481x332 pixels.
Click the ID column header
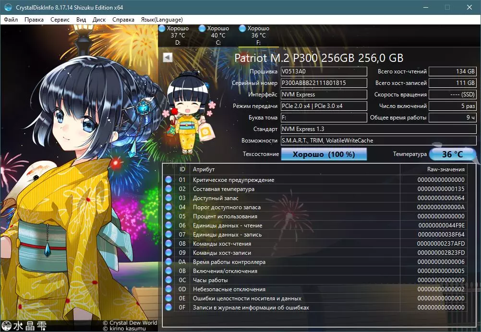pyautogui.click(x=182, y=169)
